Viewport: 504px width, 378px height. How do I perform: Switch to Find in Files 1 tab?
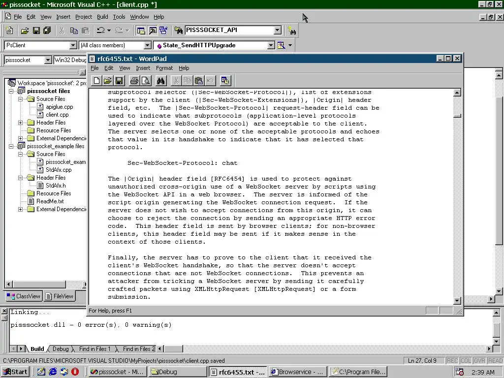coord(94,349)
